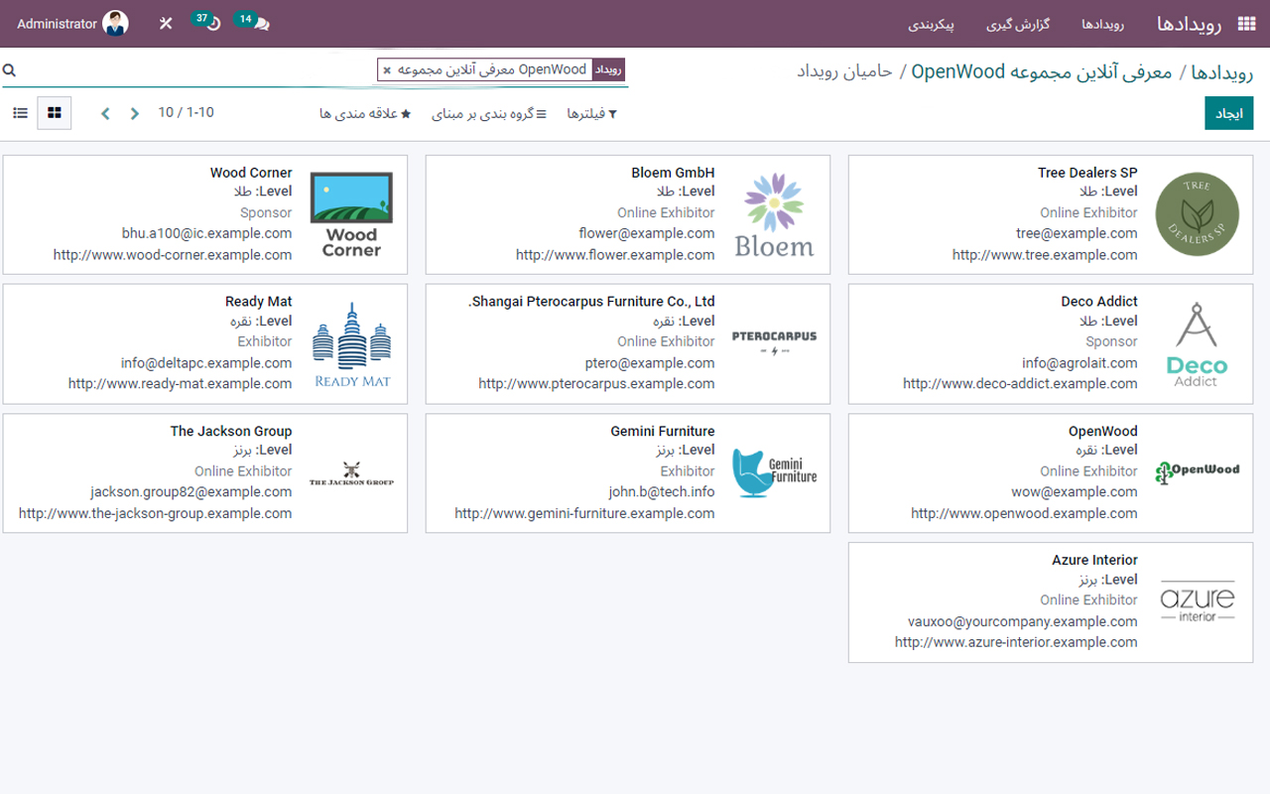Go to the previous page arrow
Image resolution: width=1270 pixels, height=794 pixels.
(x=105, y=114)
